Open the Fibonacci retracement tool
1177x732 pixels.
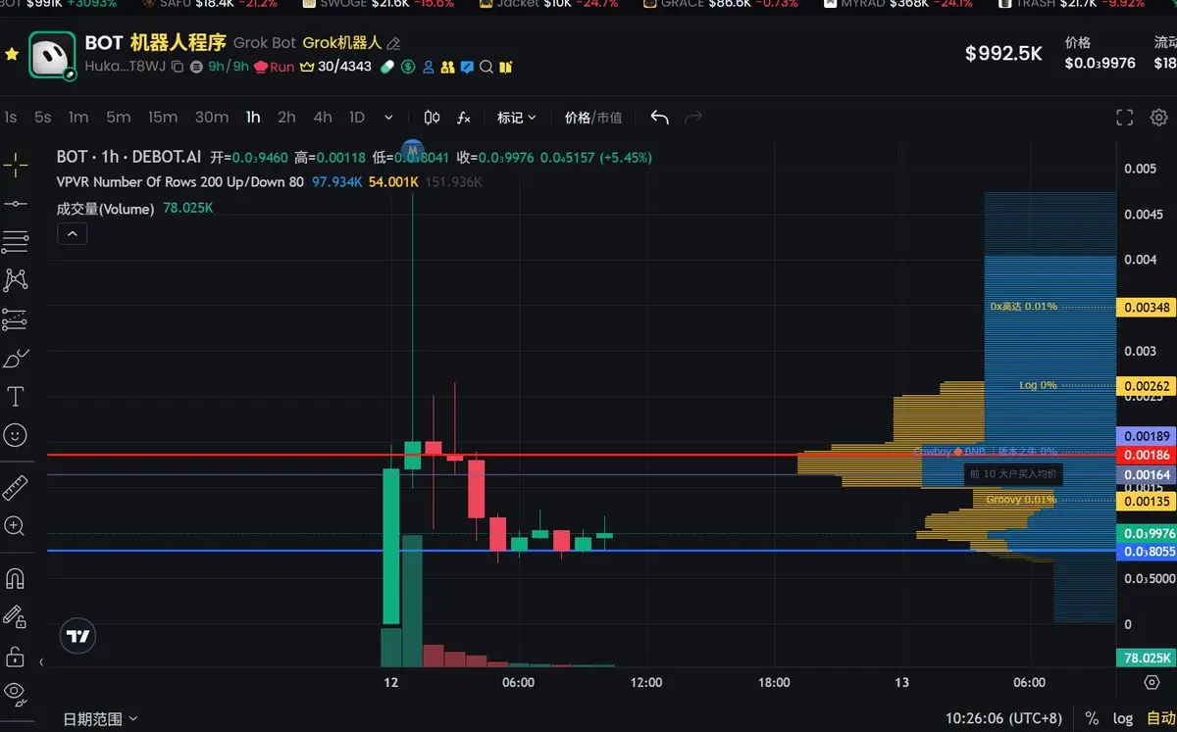pos(15,241)
